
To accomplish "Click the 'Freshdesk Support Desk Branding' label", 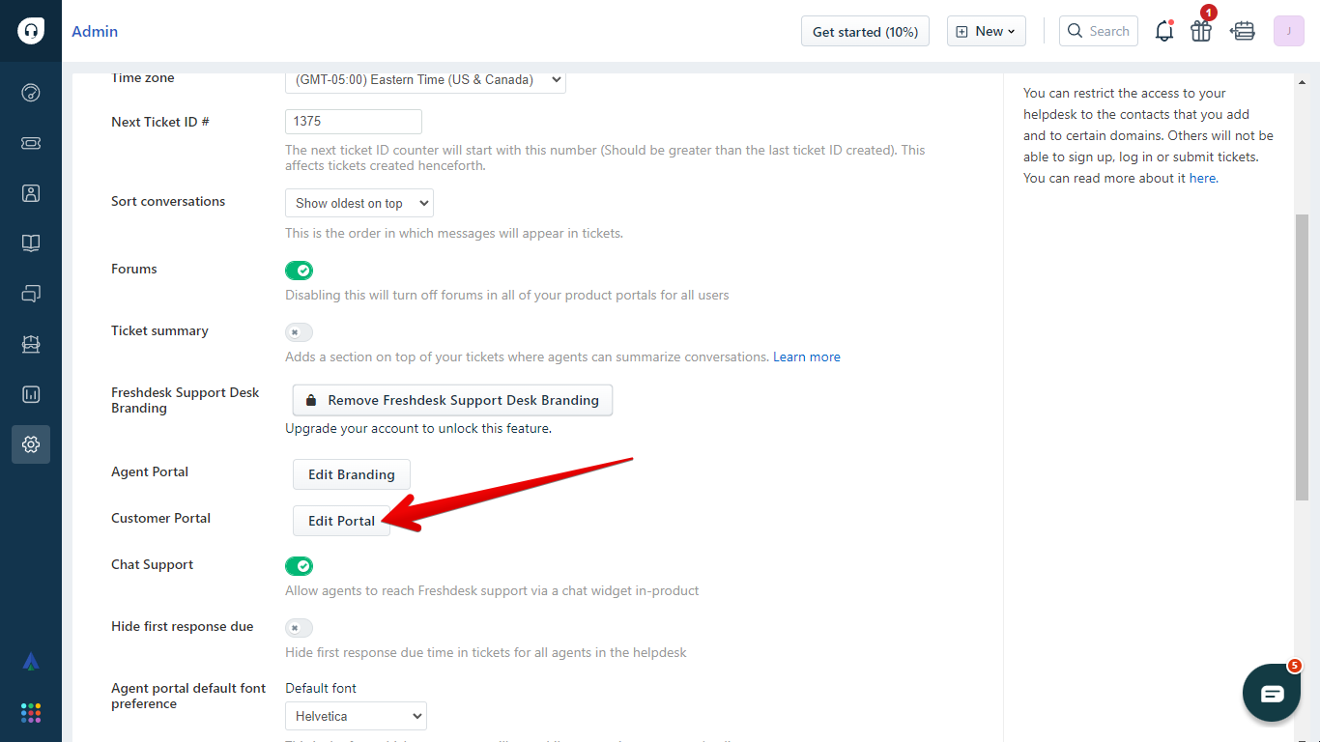I will (x=186, y=400).
